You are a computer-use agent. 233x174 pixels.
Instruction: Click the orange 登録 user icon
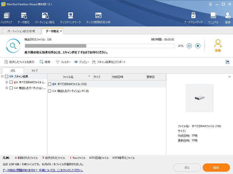(218, 45)
